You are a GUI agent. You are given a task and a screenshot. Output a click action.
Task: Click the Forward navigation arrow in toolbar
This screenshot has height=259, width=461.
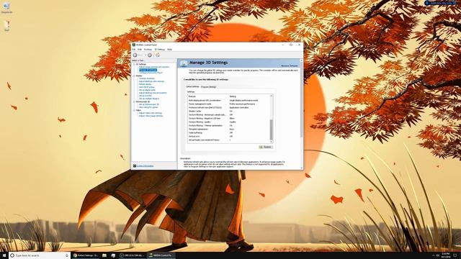point(150,55)
